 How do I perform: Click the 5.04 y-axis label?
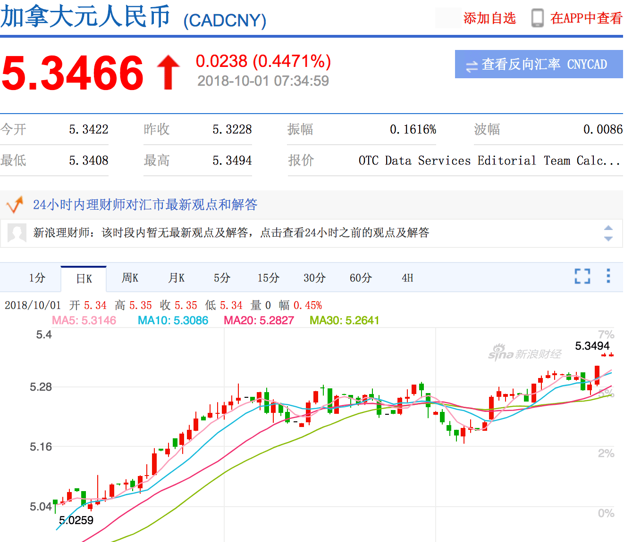(41, 507)
